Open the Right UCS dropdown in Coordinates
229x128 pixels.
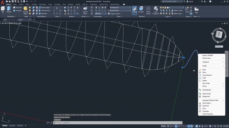101,14
